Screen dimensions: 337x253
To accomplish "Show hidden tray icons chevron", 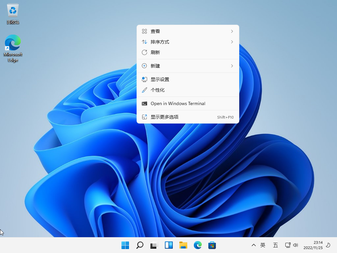I will (x=254, y=245).
